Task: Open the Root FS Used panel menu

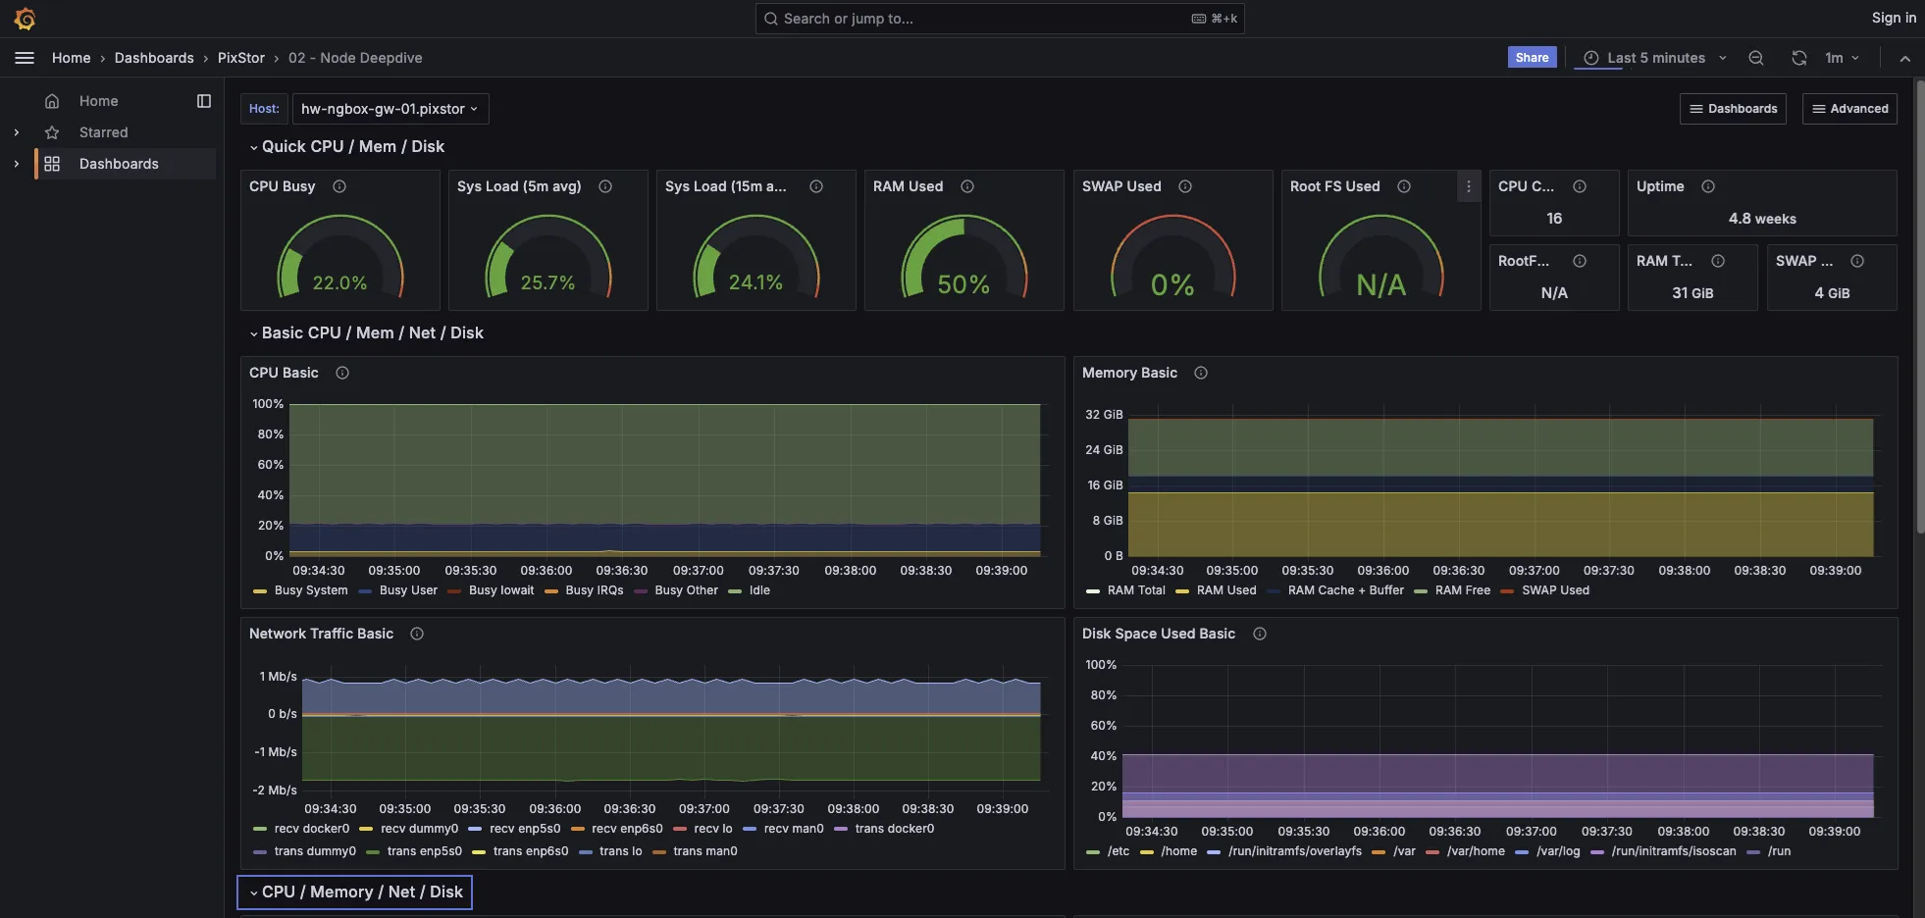Action: click(x=1468, y=186)
